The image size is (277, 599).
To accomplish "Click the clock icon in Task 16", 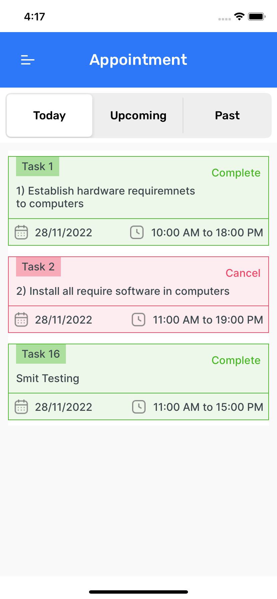I will tap(139, 407).
